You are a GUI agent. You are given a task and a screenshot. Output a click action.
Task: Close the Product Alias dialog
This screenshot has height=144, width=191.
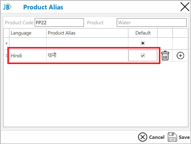(185, 7)
